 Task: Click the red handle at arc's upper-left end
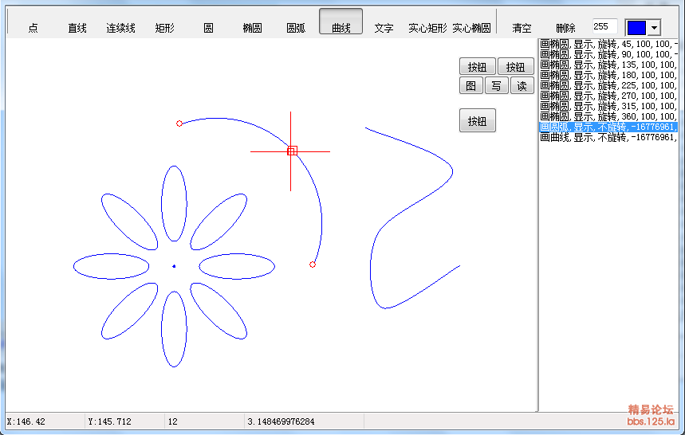pos(179,123)
